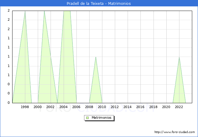
Task: Click the chart title 'Pradell de la Teixeta - Matrimonios'
Action: 99,3
